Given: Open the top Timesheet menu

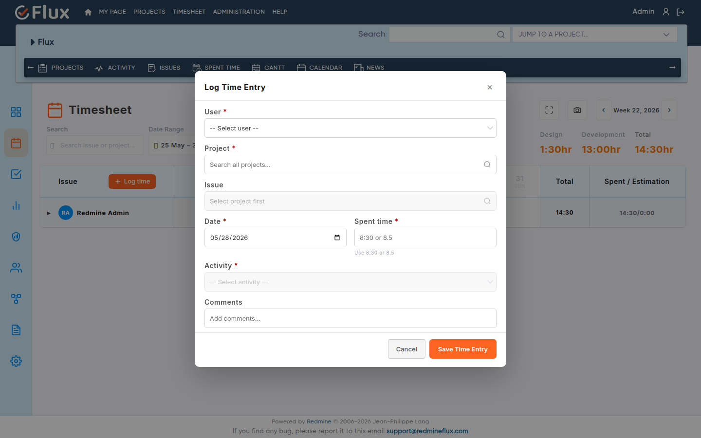Looking at the screenshot, I should coord(189,12).
